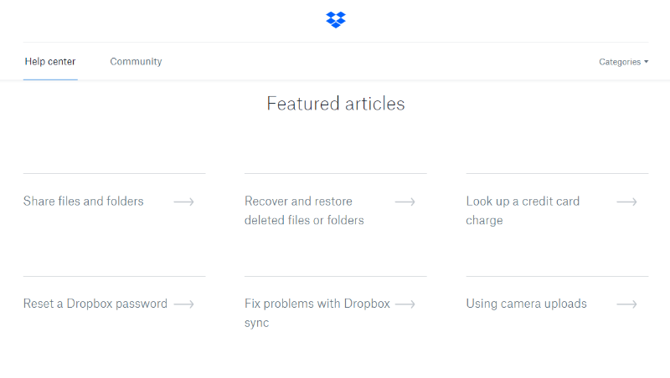The image size is (670, 378).
Task: Open Look up a credit card charge article
Action: point(523,211)
